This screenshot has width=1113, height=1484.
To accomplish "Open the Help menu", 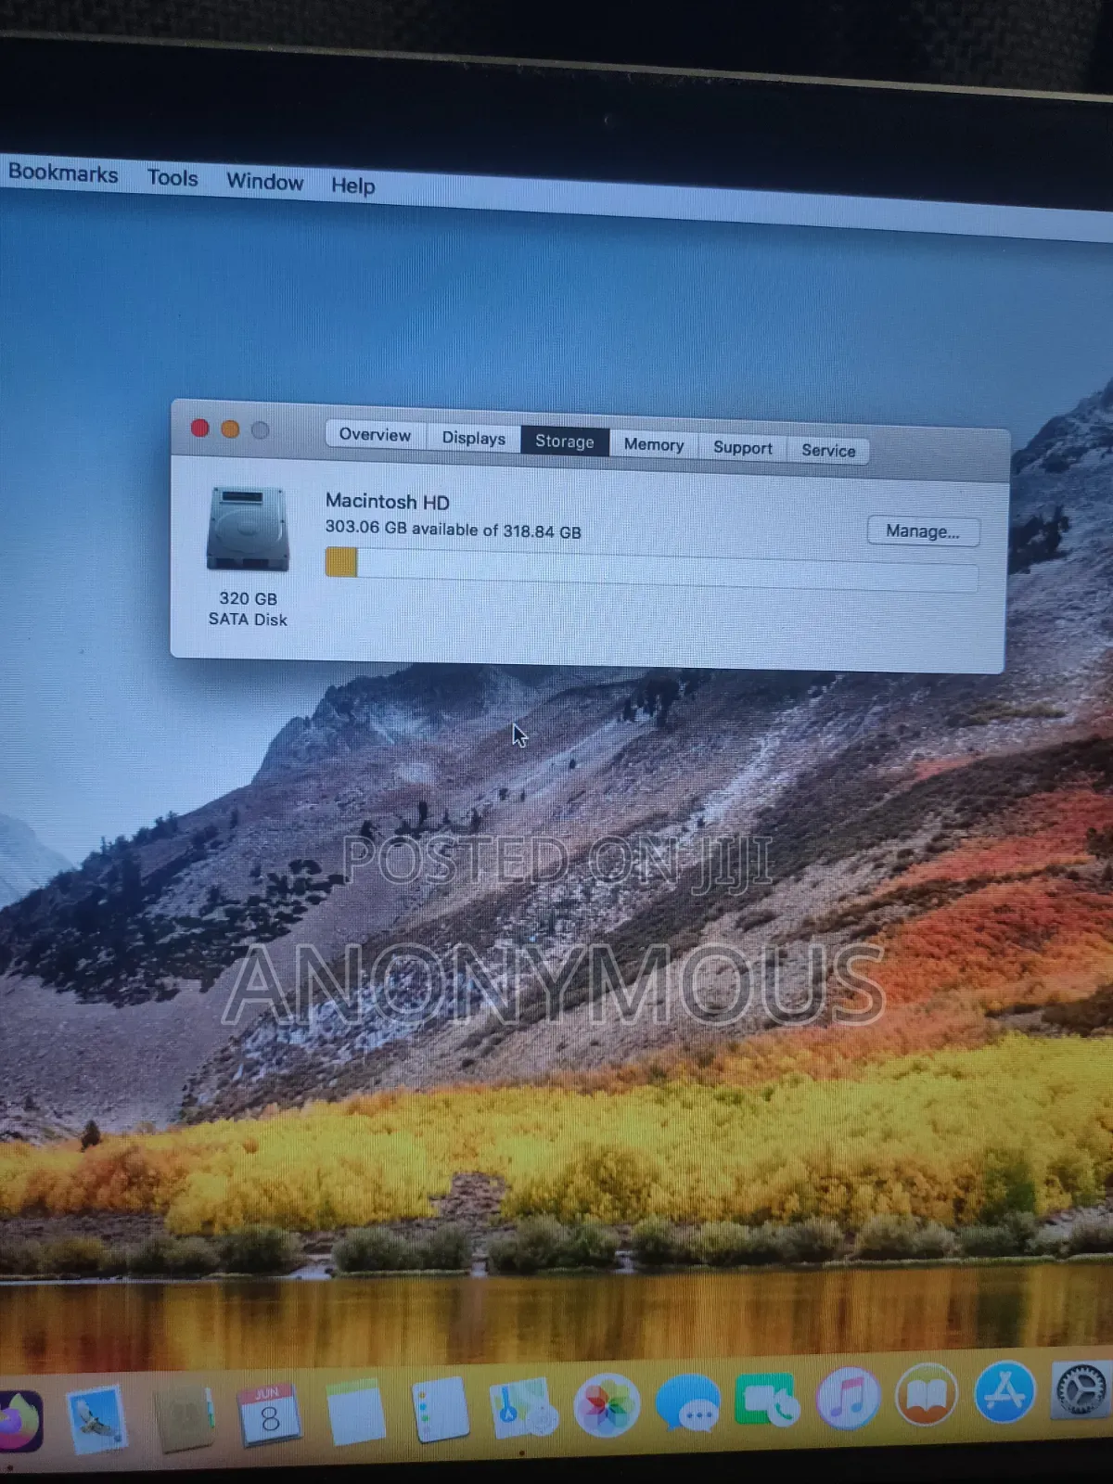I will coord(353,185).
